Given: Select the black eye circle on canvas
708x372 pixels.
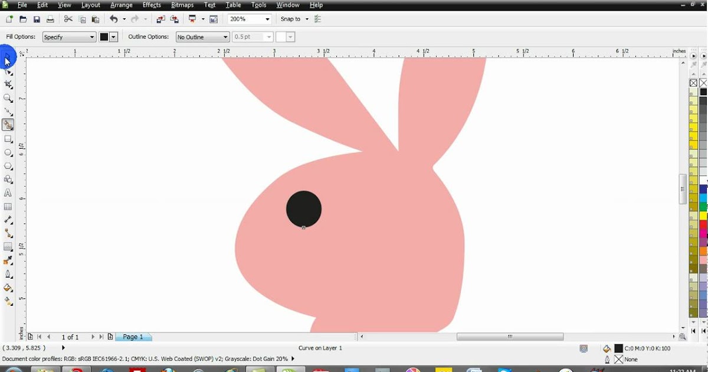Looking at the screenshot, I should [304, 209].
